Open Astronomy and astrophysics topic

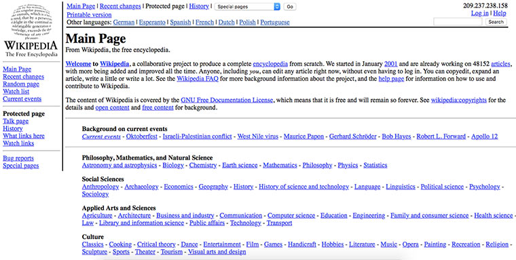119,165
